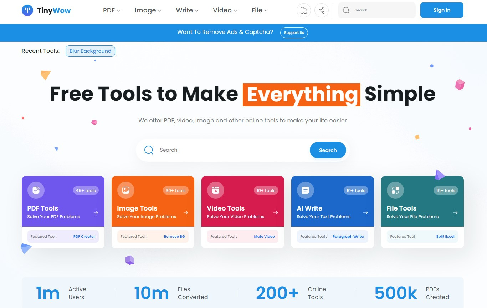The height and width of the screenshot is (308, 487).
Task: Open the PDF Creator featured tool
Action: pos(84,236)
